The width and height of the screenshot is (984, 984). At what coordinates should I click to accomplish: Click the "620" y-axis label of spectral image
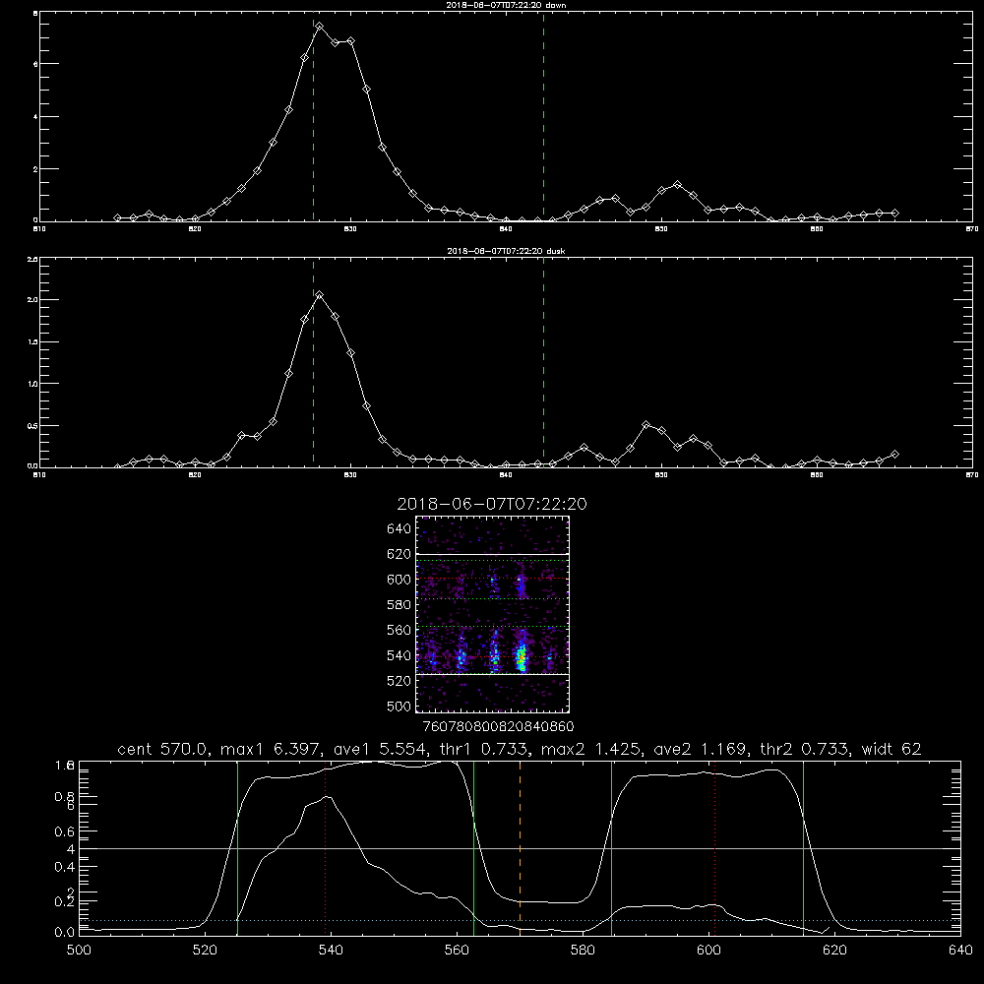400,554
